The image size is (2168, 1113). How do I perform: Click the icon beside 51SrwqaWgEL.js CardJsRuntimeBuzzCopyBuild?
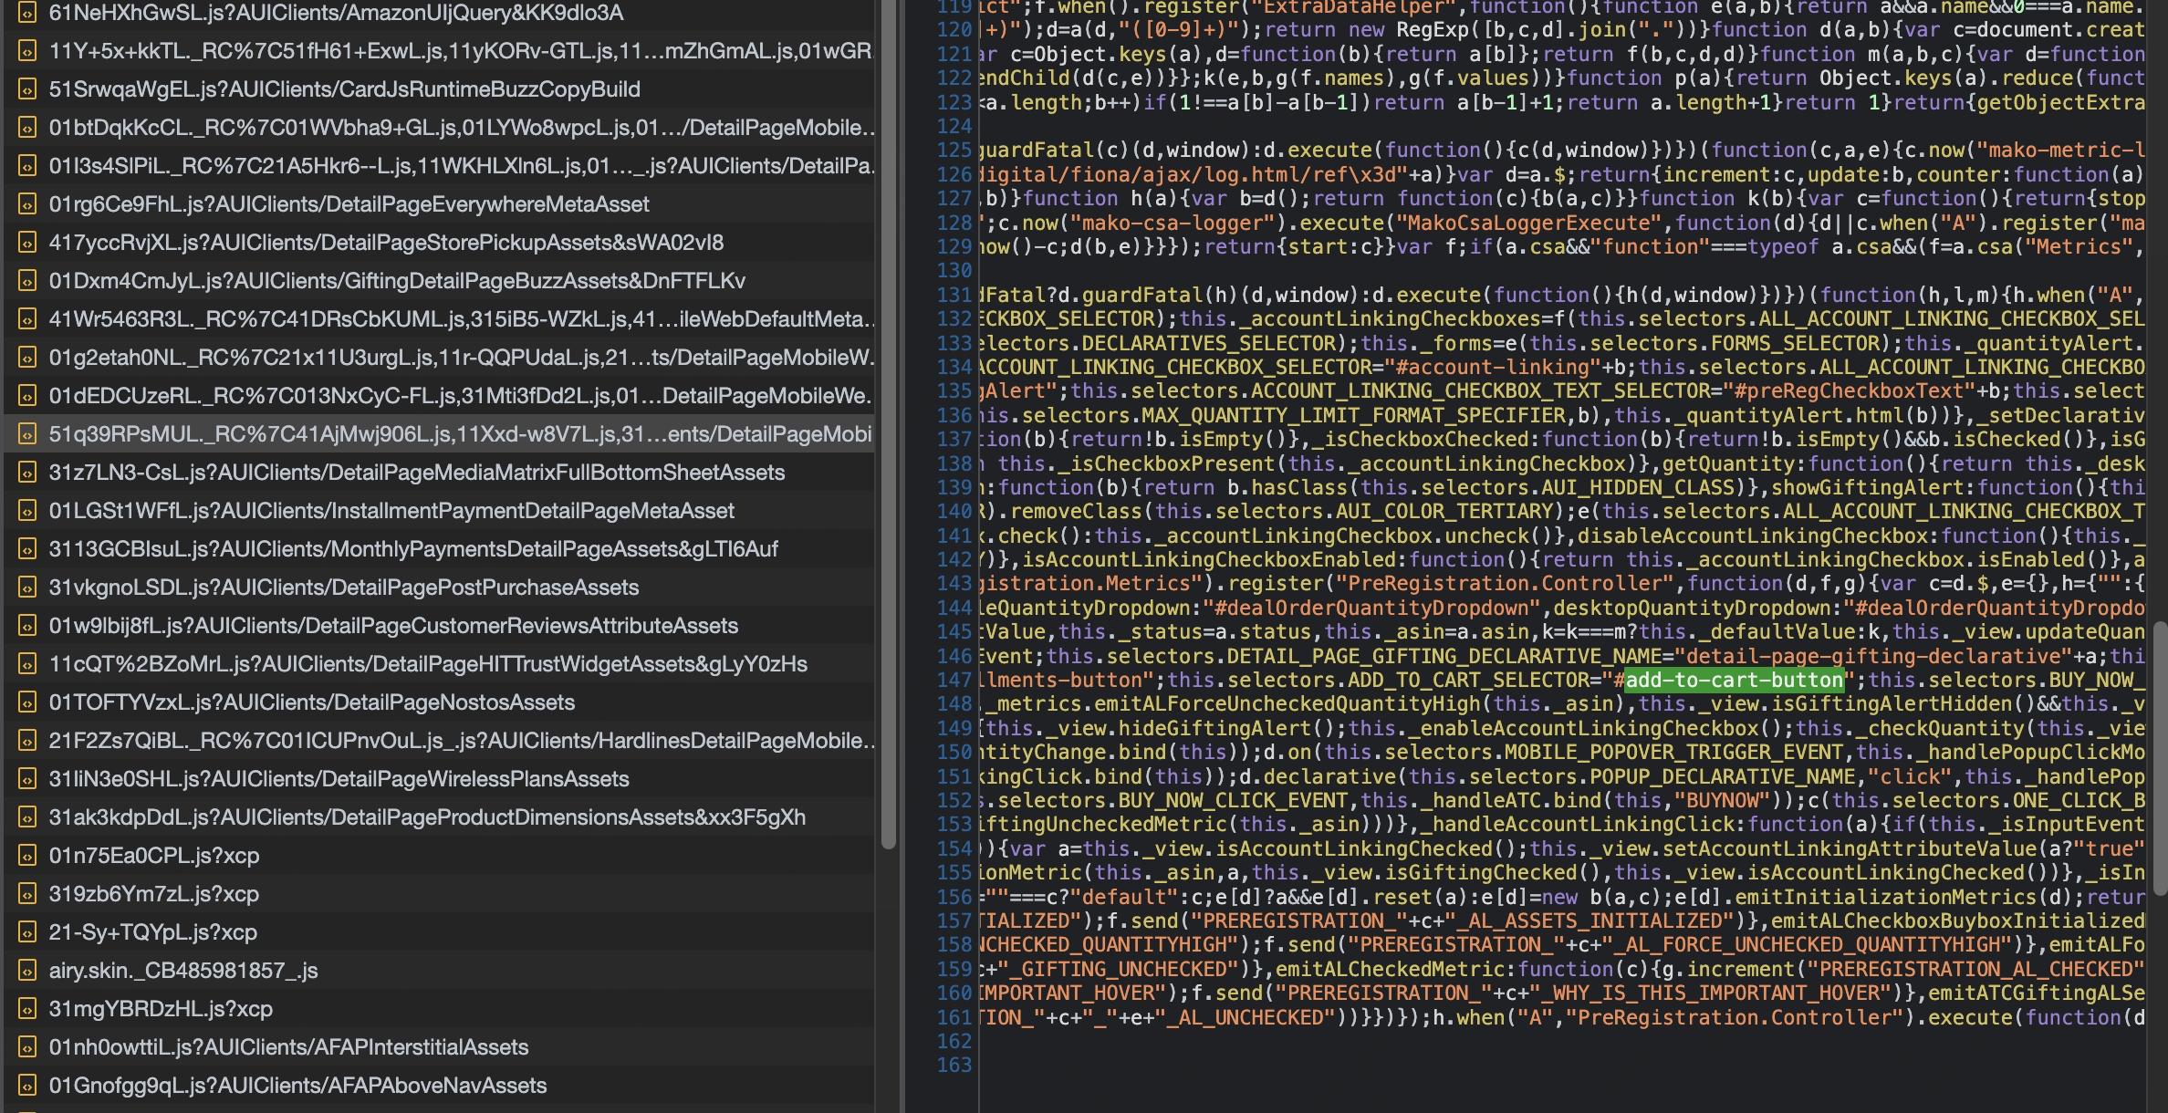(x=27, y=89)
